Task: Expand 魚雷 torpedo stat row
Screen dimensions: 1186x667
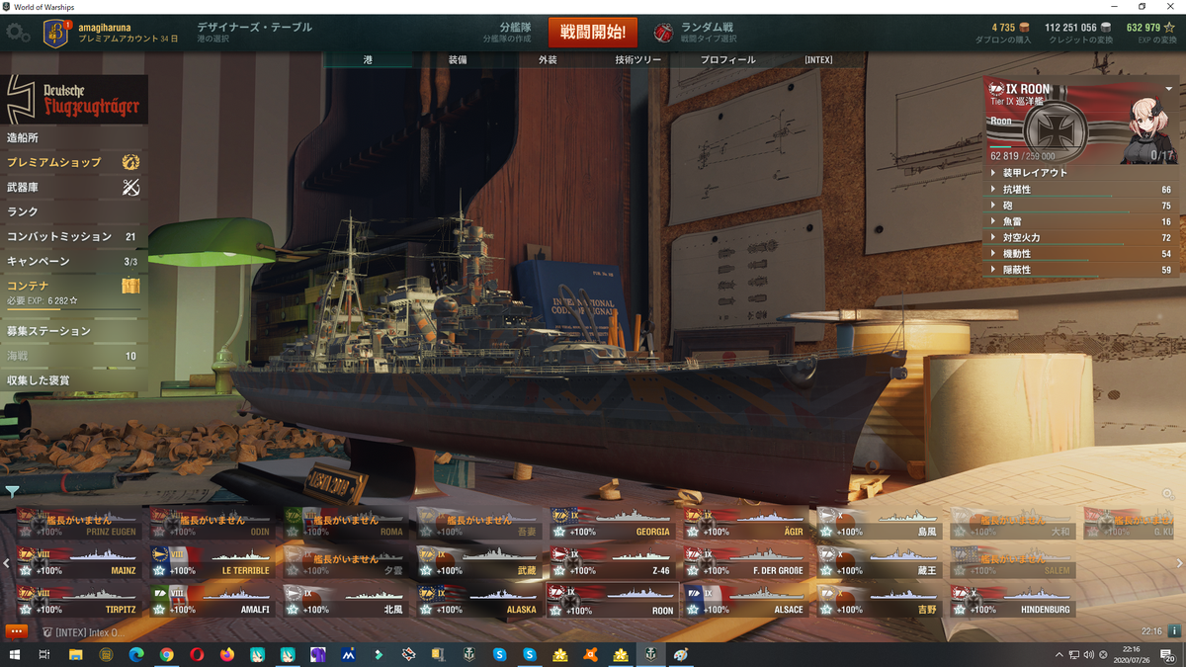Action: (x=1080, y=221)
